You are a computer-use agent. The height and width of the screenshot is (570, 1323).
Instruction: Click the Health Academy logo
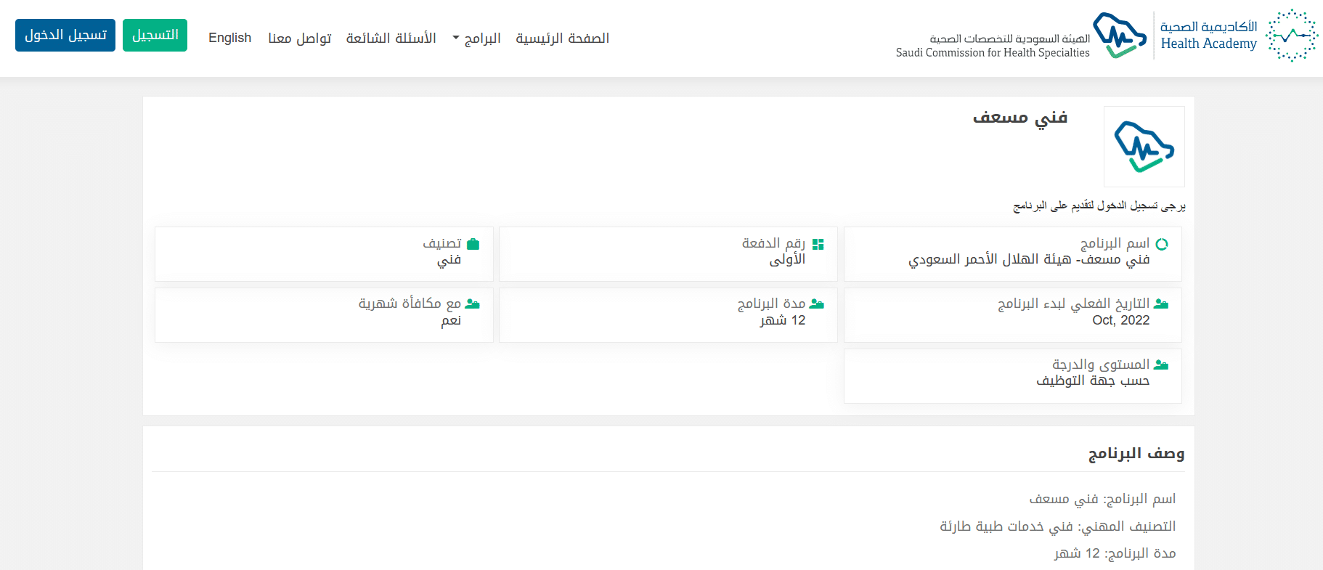pos(1239,36)
